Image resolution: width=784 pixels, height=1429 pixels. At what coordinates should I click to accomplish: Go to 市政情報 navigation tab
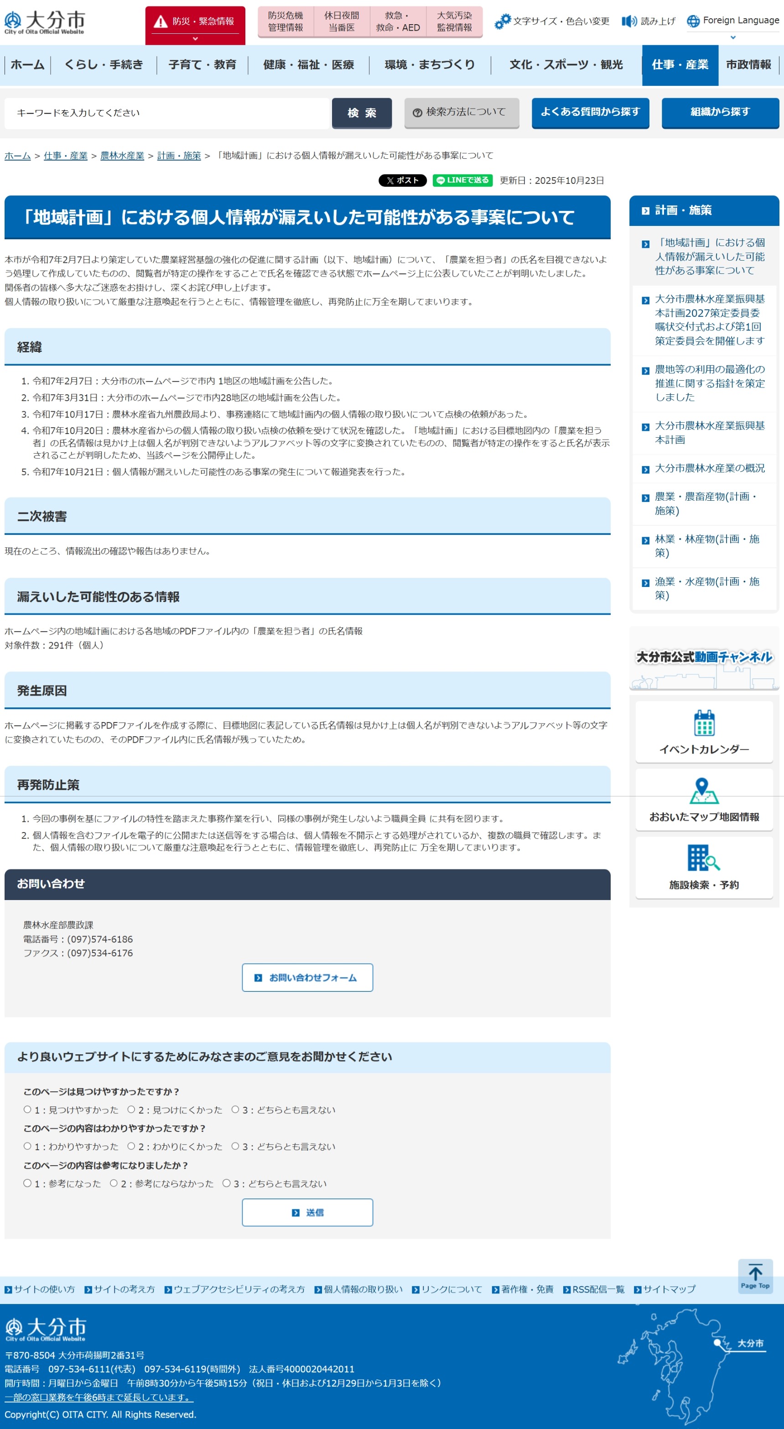[x=748, y=65]
